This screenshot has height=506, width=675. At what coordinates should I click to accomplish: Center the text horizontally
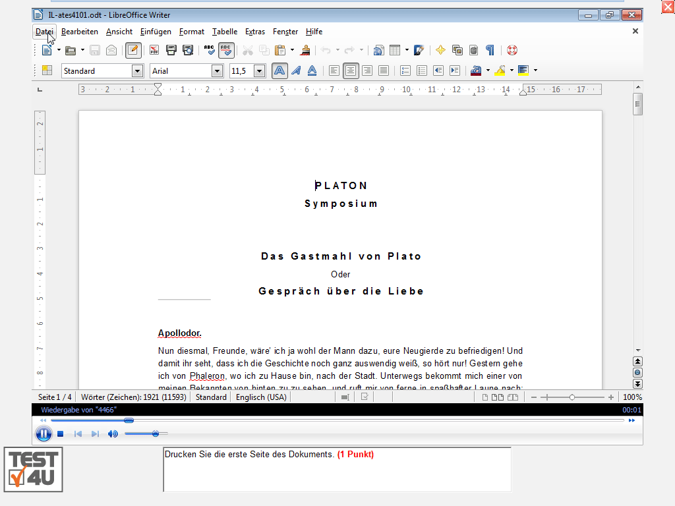point(351,70)
